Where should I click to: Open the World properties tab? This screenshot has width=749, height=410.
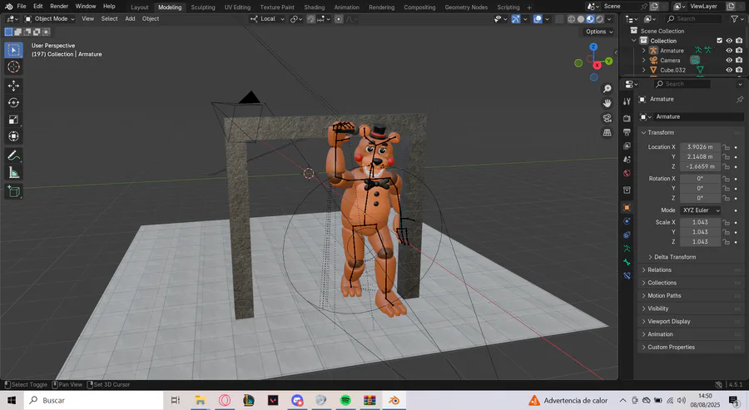tap(627, 173)
